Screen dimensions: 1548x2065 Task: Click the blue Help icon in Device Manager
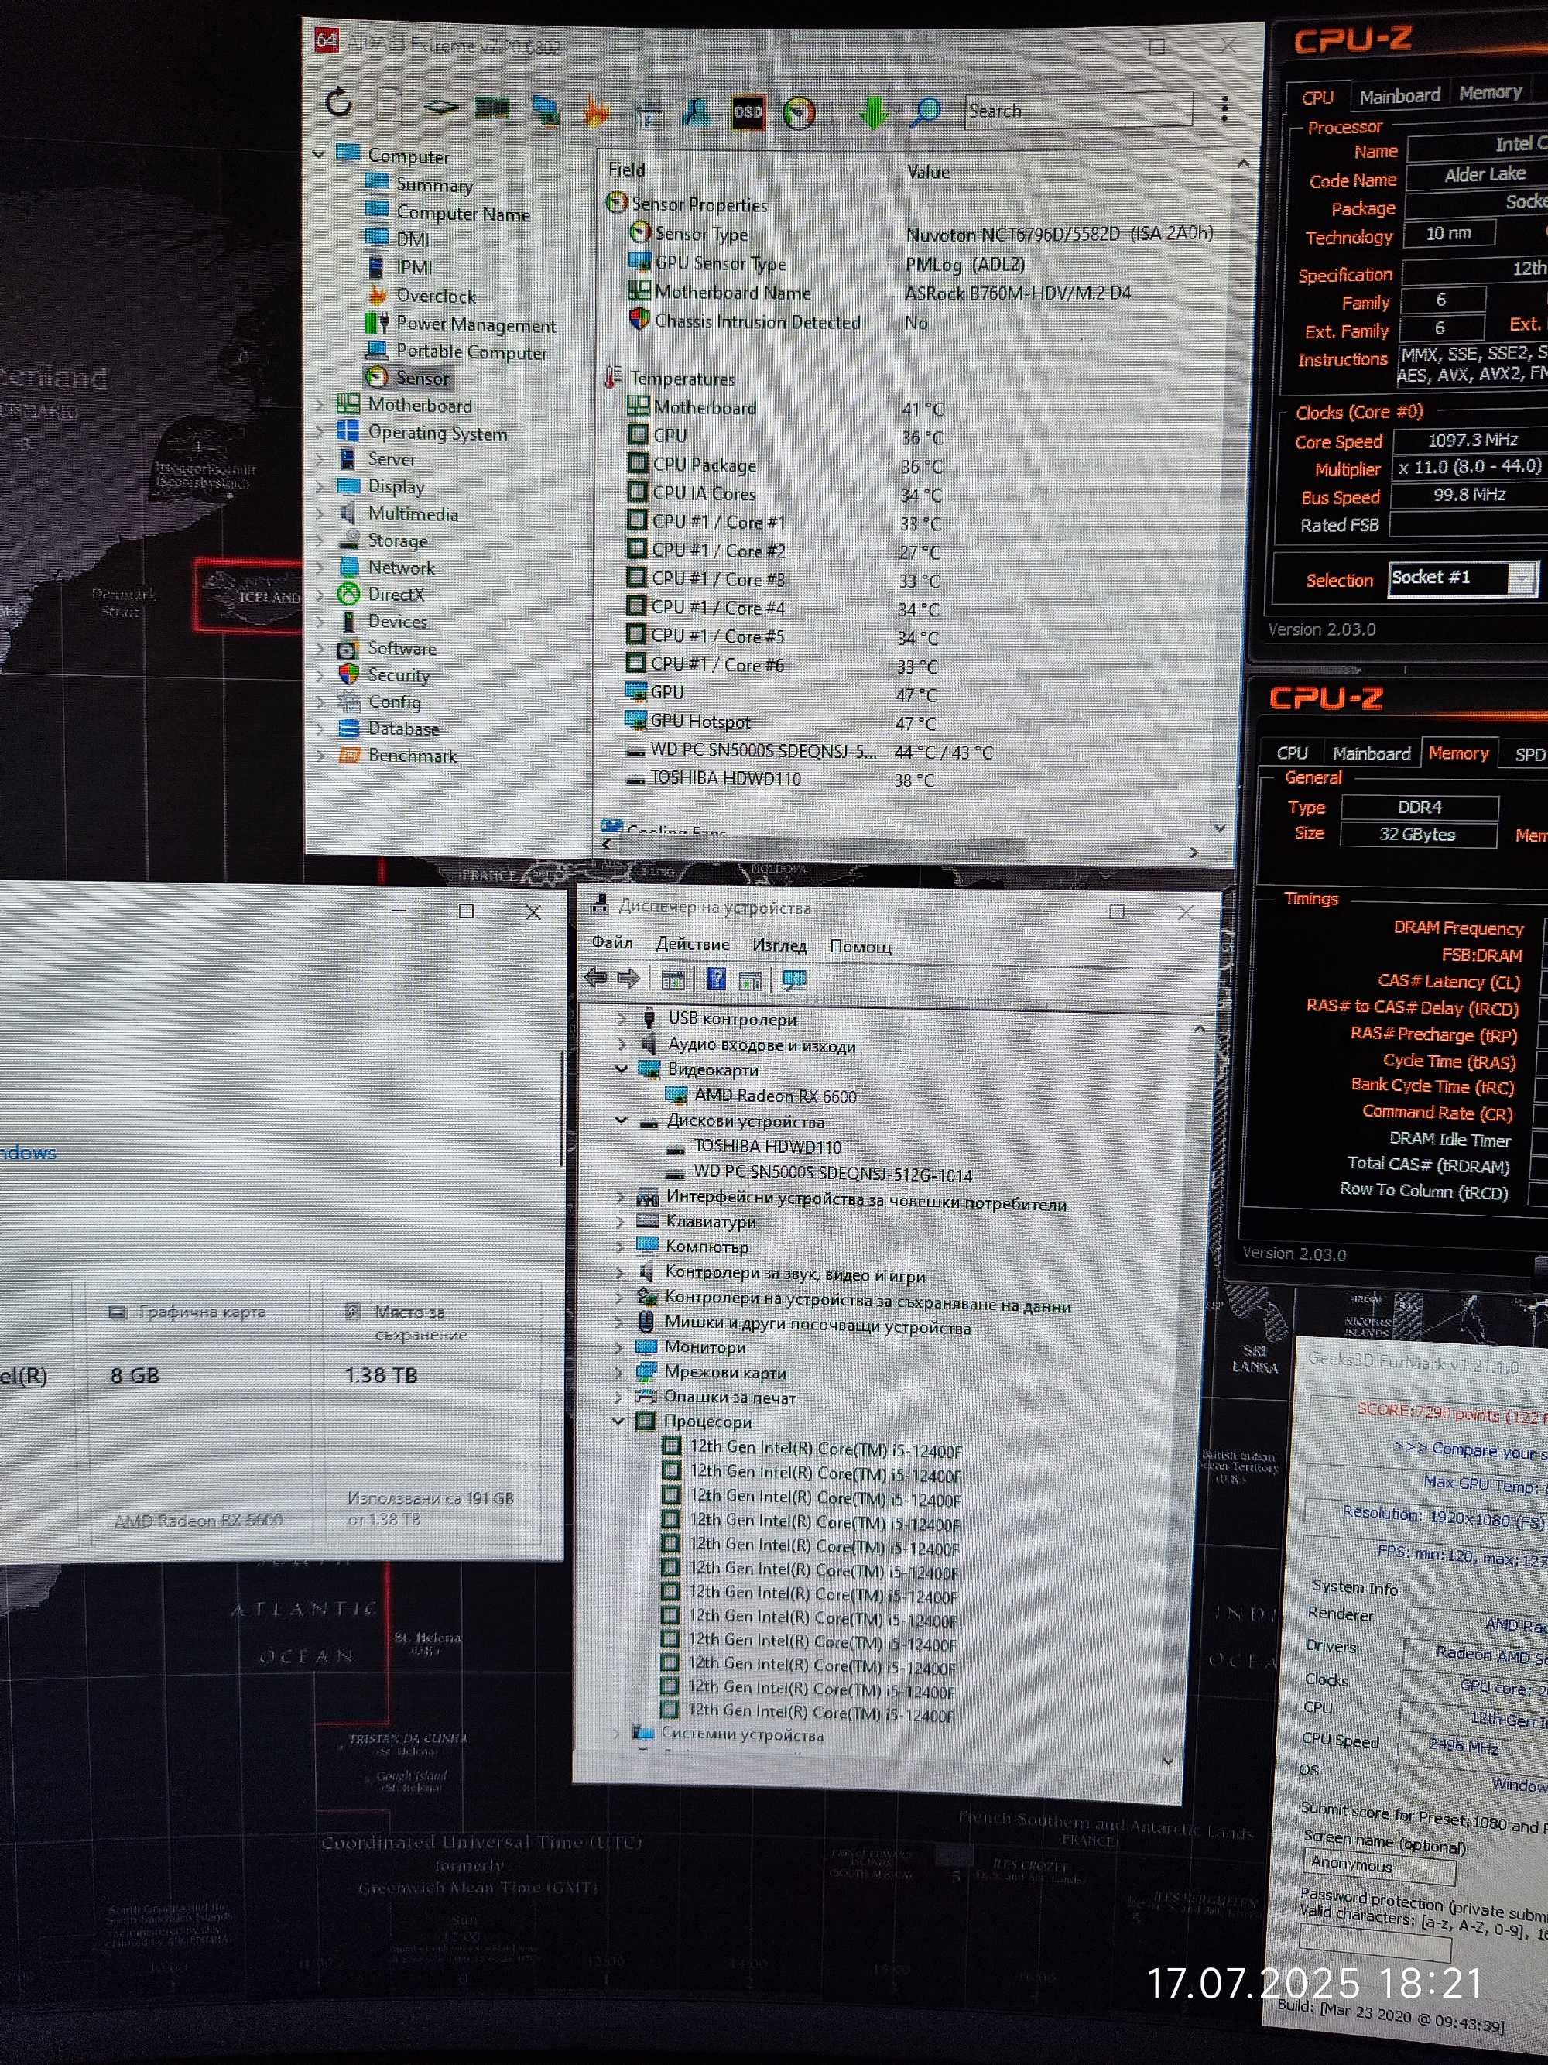point(716,979)
